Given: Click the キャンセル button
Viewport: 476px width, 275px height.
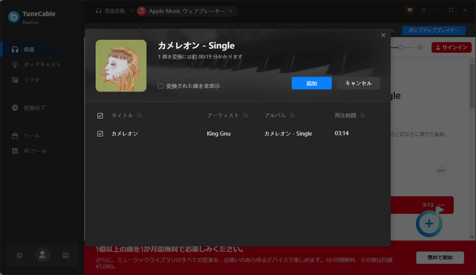Looking at the screenshot, I should click(x=358, y=83).
